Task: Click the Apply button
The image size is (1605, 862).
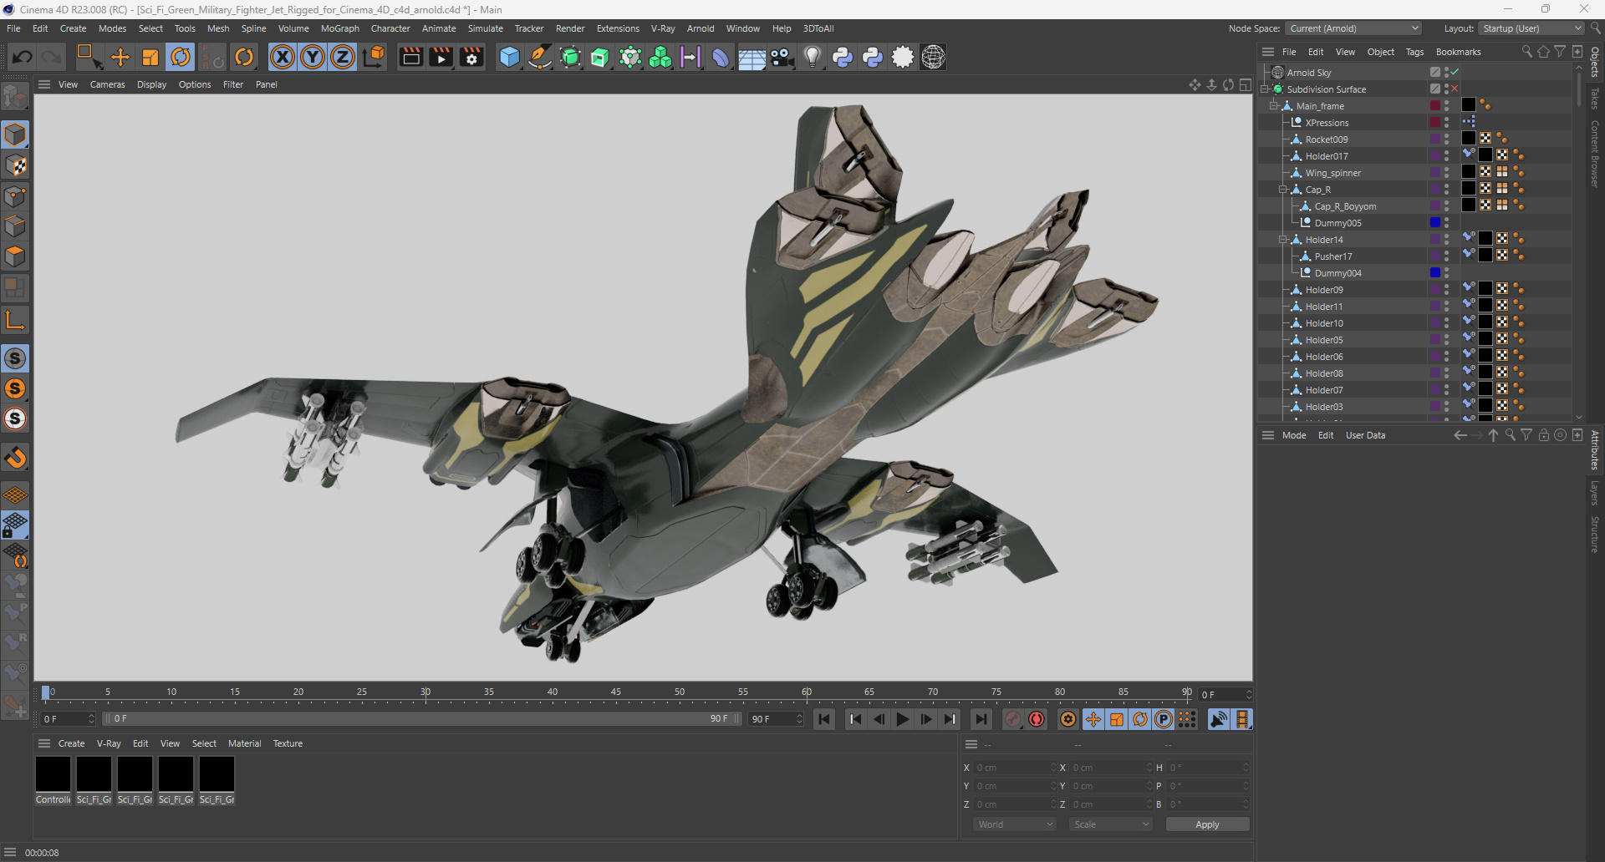Action: click(x=1207, y=824)
